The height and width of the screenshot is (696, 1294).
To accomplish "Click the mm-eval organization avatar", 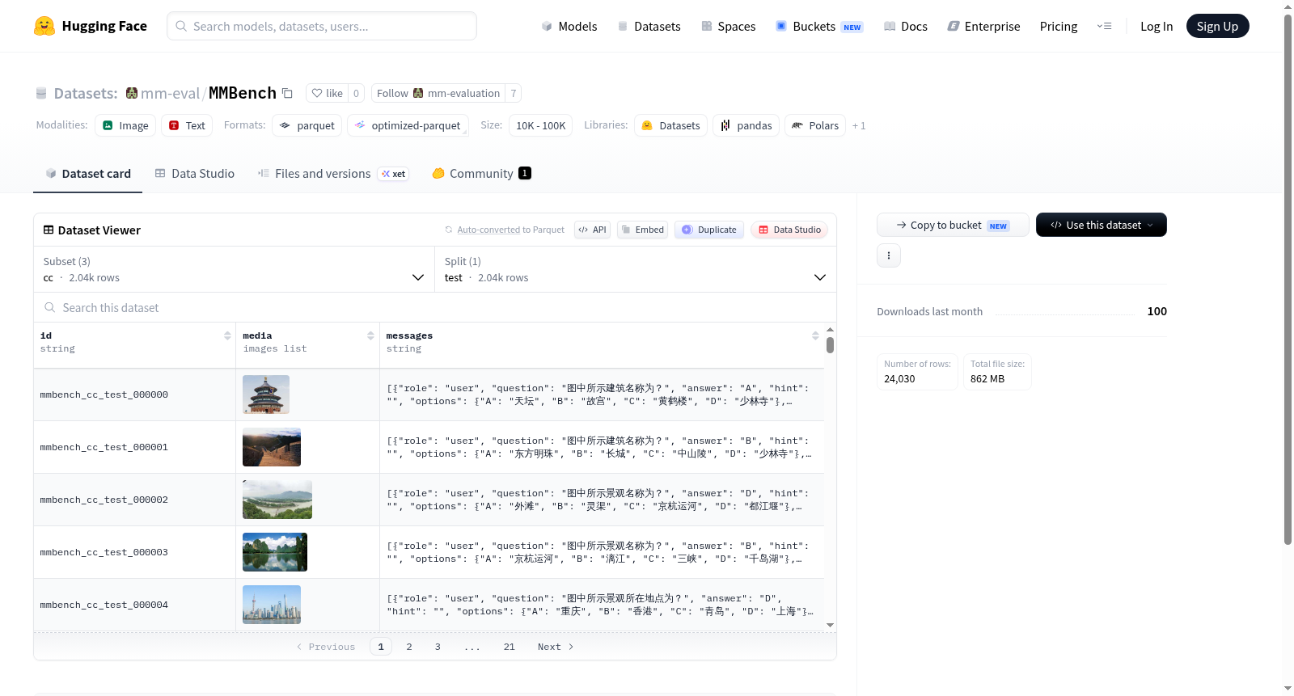I will pyautogui.click(x=132, y=93).
